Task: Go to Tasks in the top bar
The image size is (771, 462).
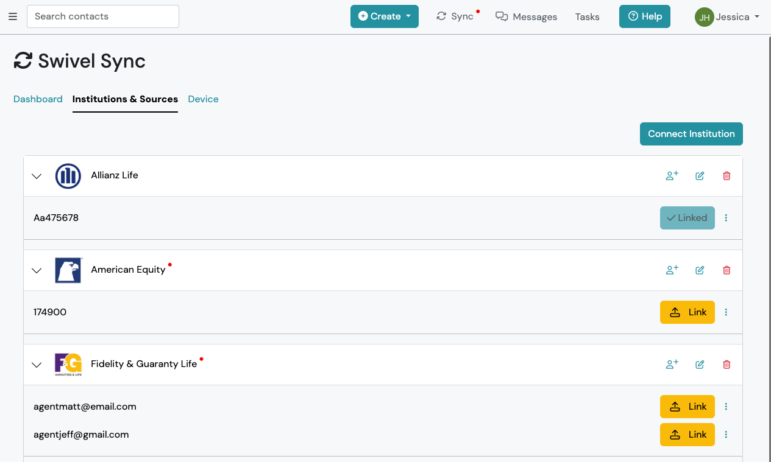Action: (588, 16)
